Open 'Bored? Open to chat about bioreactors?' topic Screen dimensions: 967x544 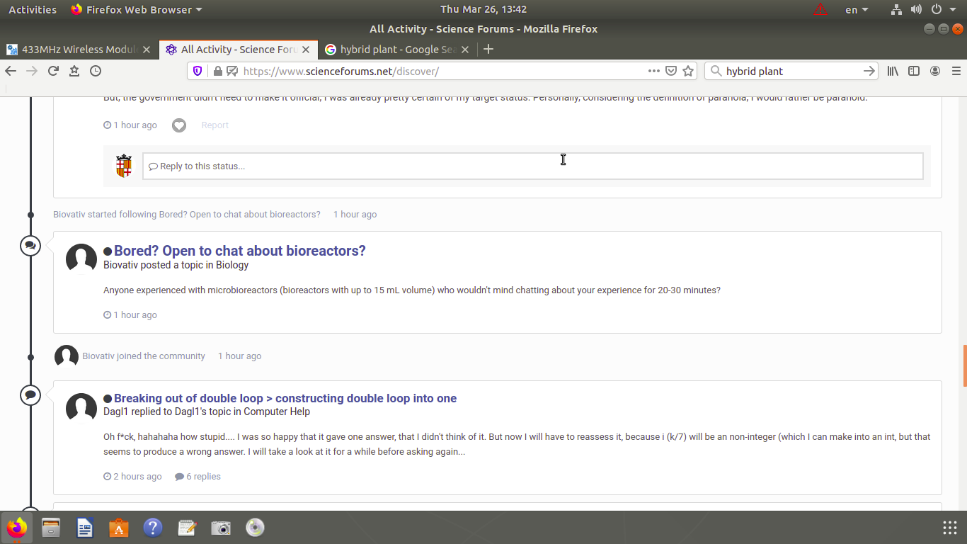[239, 251]
